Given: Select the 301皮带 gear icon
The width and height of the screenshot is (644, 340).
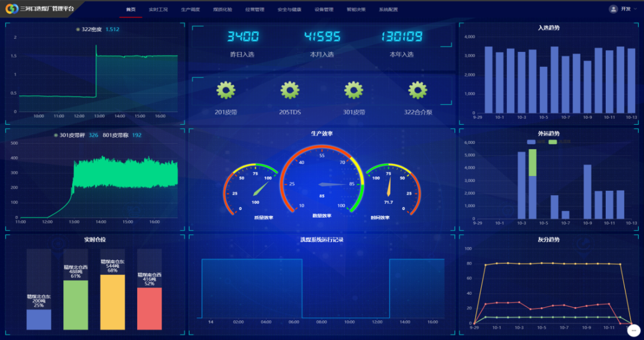Looking at the screenshot, I should tap(354, 91).
